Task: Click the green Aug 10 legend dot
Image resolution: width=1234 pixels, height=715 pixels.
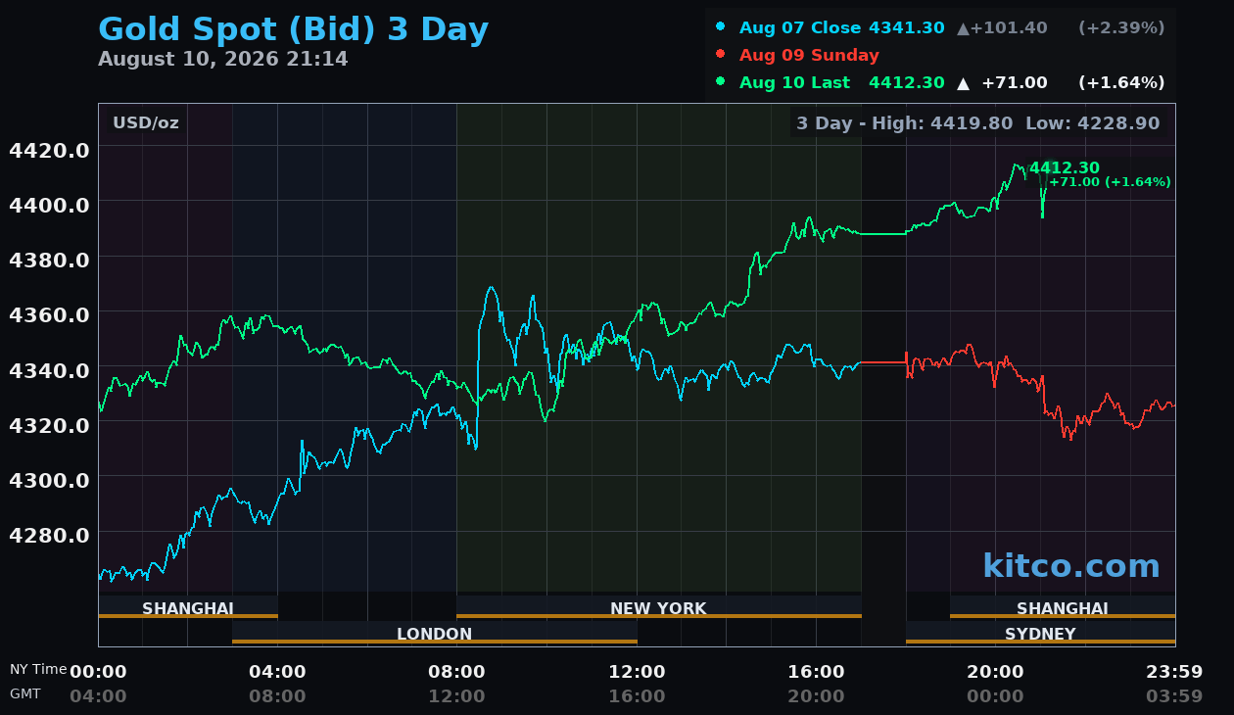Action: pyautogui.click(x=721, y=81)
